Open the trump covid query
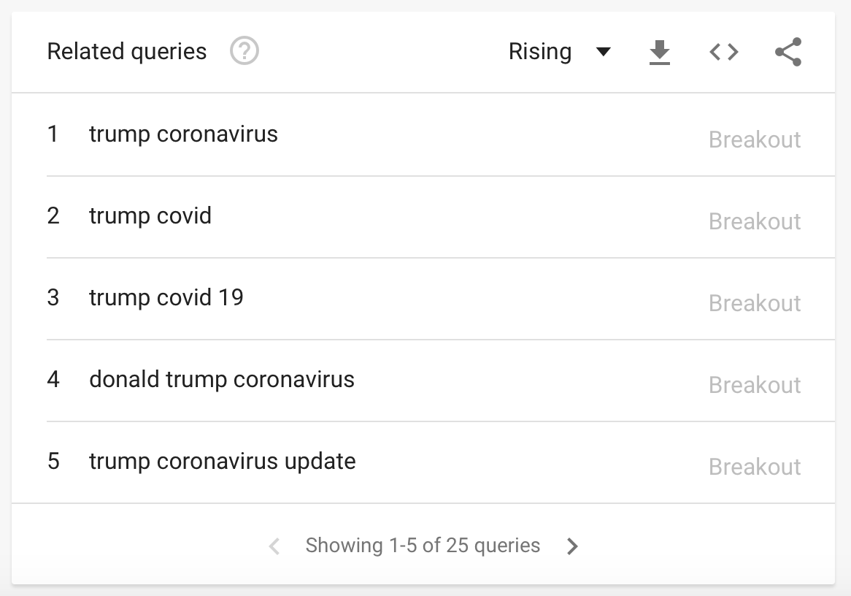Viewport: 851px width, 596px height. point(150,215)
